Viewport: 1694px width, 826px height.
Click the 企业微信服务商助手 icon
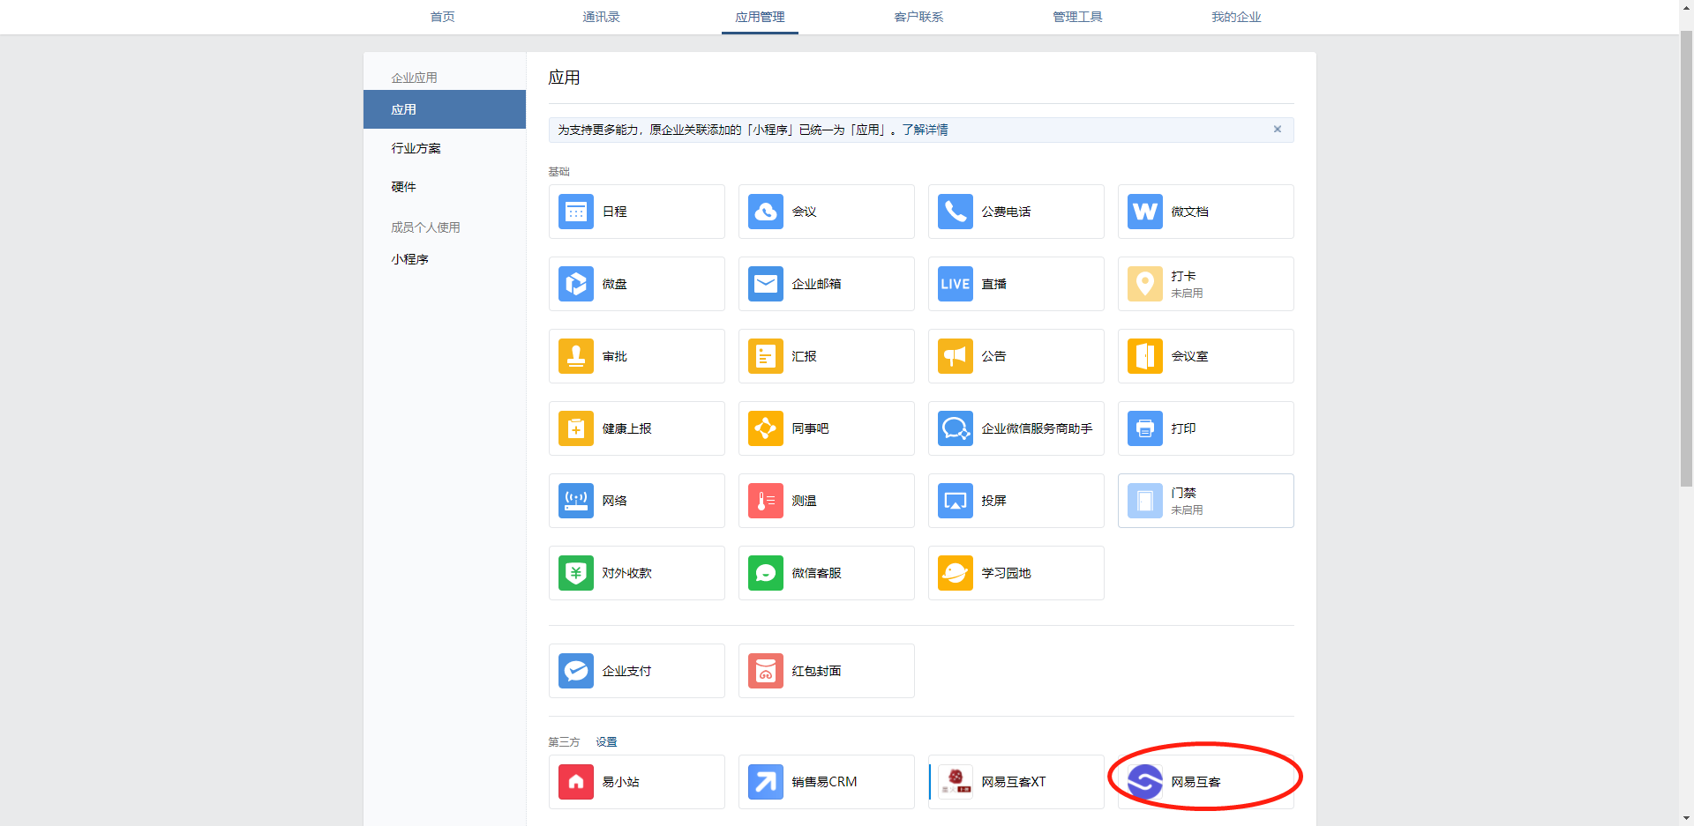pyautogui.click(x=955, y=428)
